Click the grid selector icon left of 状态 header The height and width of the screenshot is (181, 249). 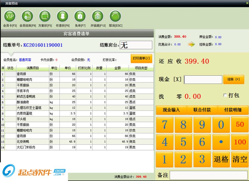3,68
